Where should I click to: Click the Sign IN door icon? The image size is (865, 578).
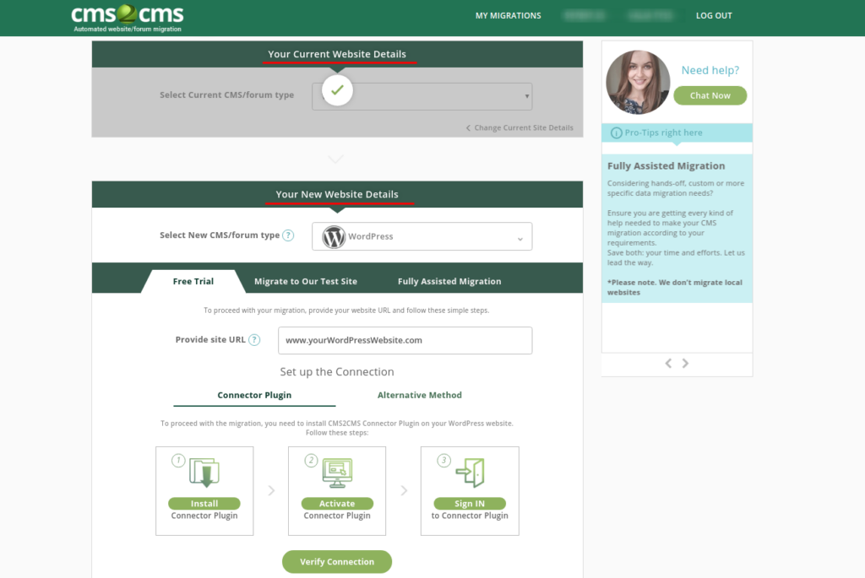coord(470,473)
